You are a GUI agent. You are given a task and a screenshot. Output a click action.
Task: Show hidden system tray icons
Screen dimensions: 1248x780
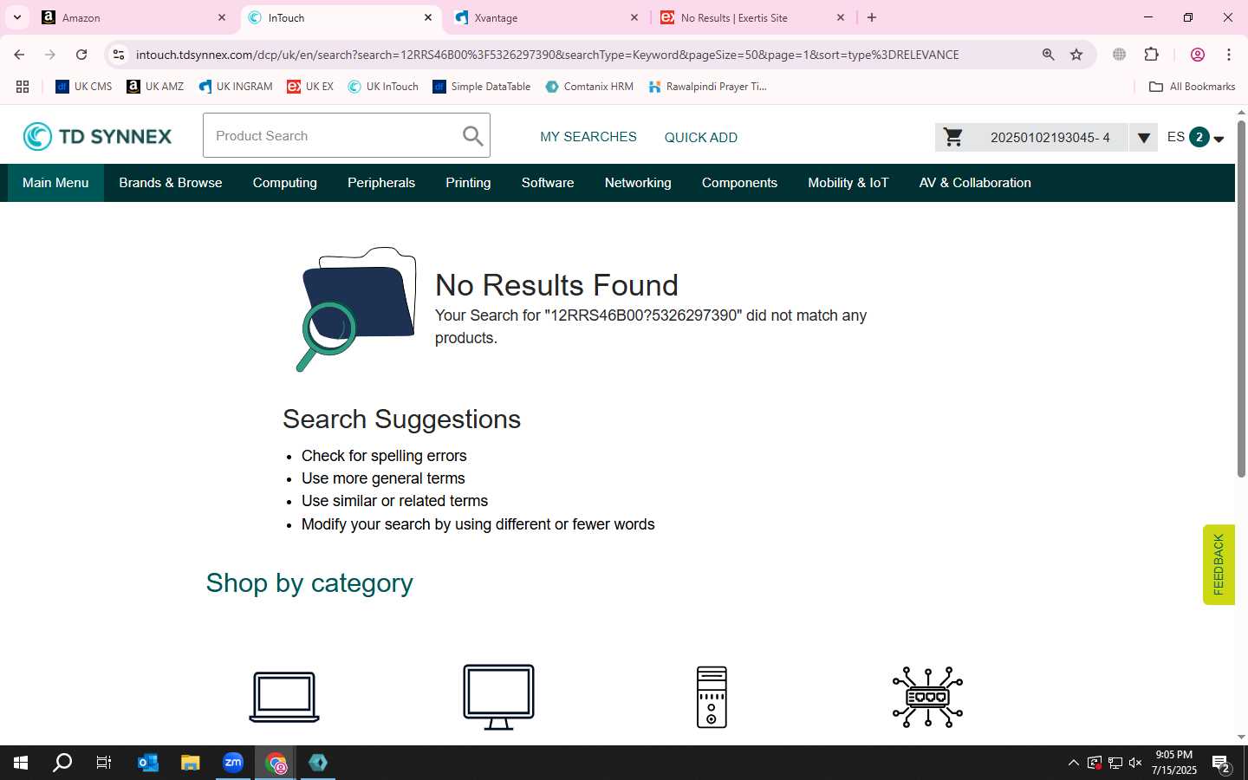(x=1073, y=763)
